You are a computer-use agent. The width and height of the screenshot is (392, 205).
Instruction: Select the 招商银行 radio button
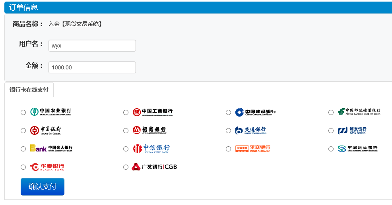click(x=126, y=131)
